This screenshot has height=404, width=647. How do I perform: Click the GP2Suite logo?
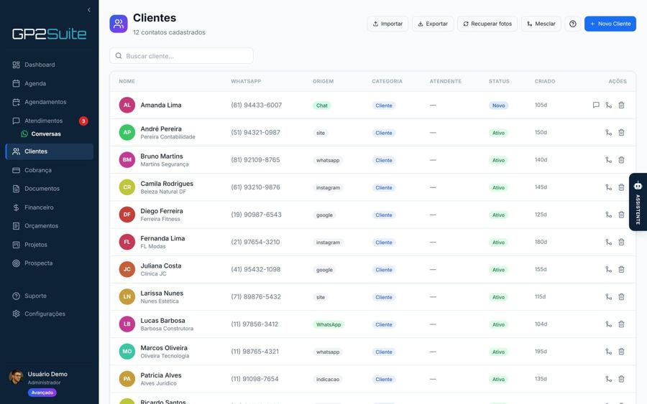tap(49, 34)
